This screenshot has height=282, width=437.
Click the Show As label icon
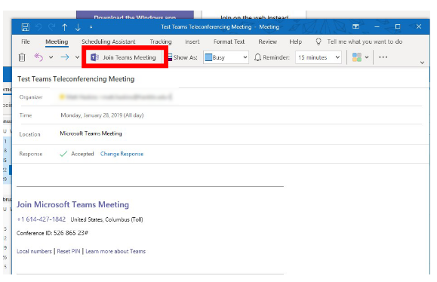[x=170, y=57]
